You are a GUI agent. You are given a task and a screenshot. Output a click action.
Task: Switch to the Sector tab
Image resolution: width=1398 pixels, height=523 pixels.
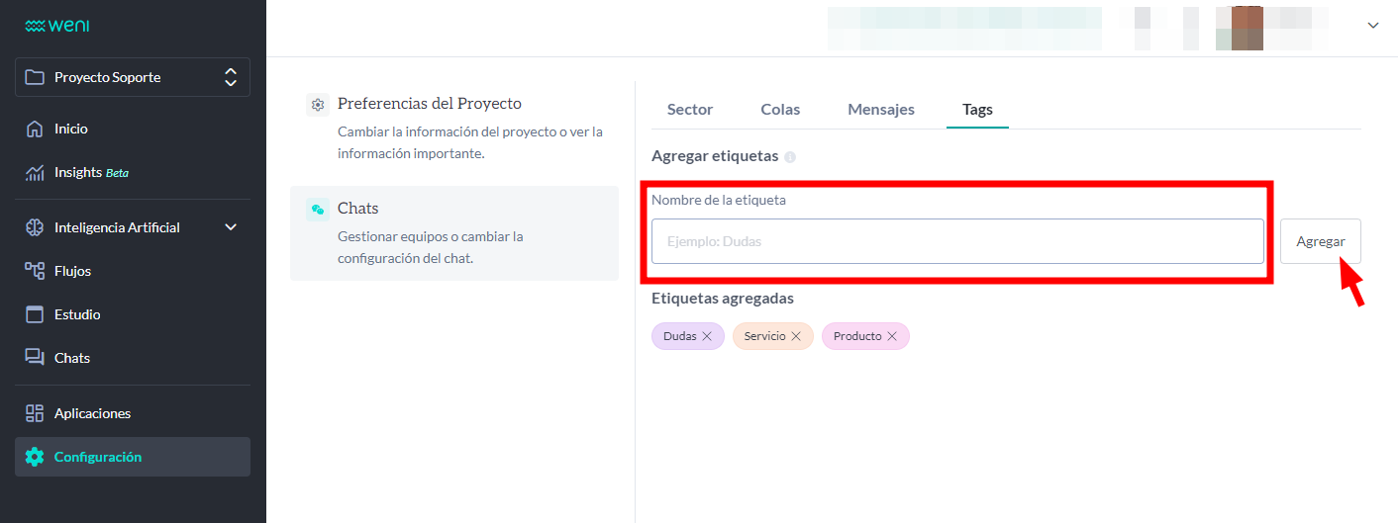click(x=690, y=110)
